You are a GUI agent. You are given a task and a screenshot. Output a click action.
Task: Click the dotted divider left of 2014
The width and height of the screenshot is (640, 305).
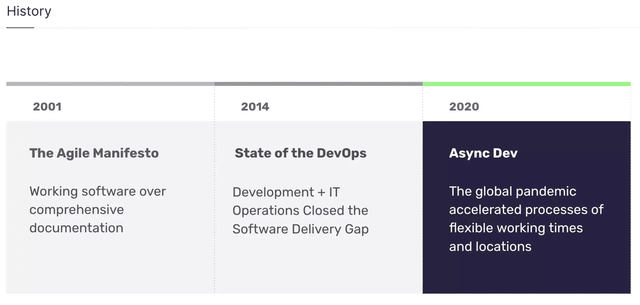(x=215, y=186)
